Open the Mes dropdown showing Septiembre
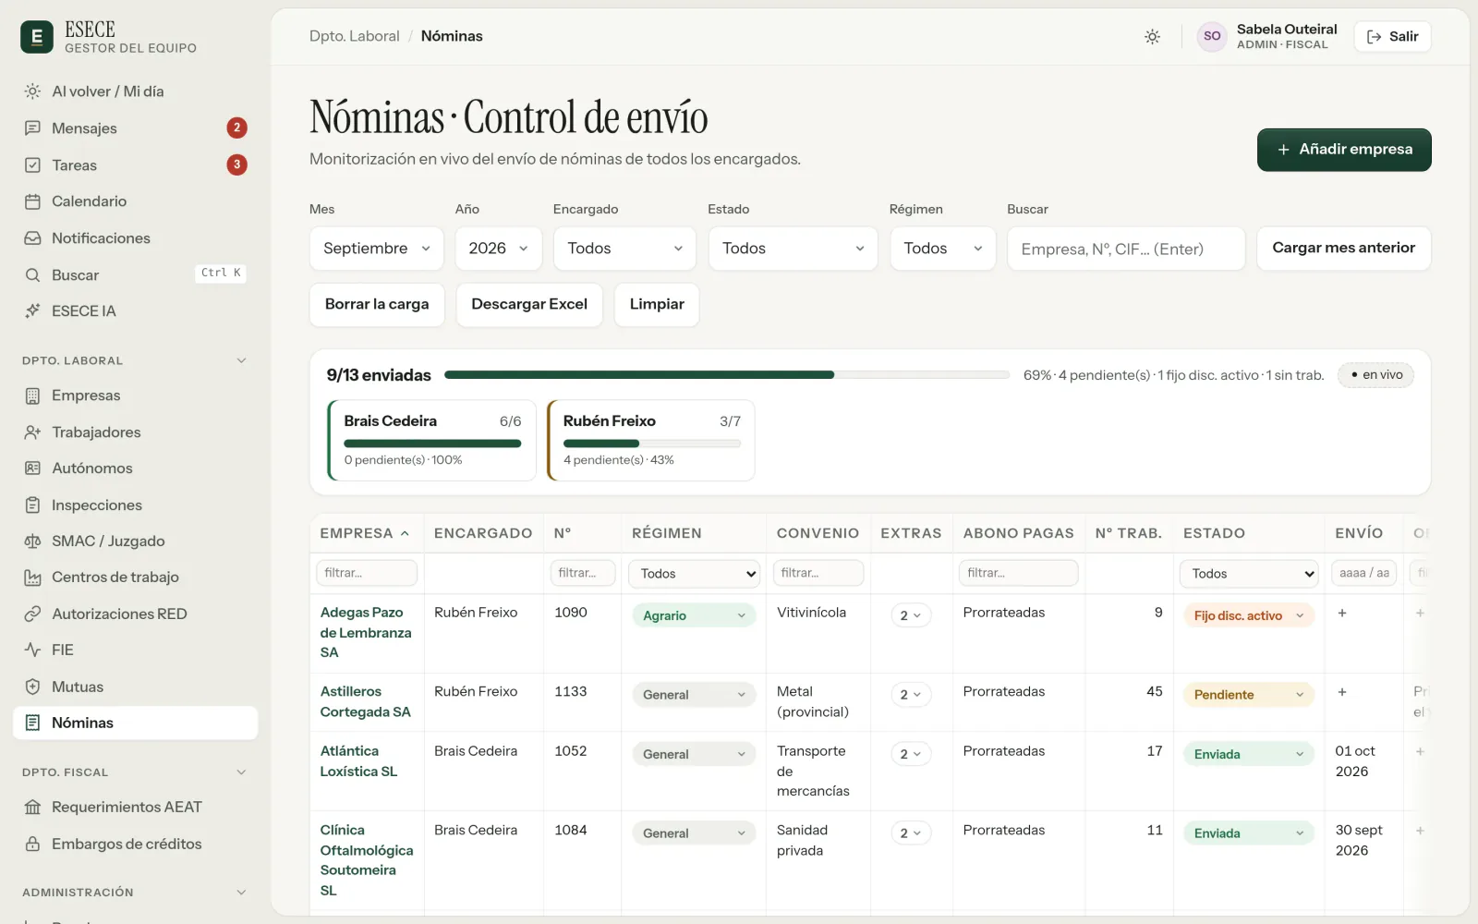The height and width of the screenshot is (924, 1478). 377,249
